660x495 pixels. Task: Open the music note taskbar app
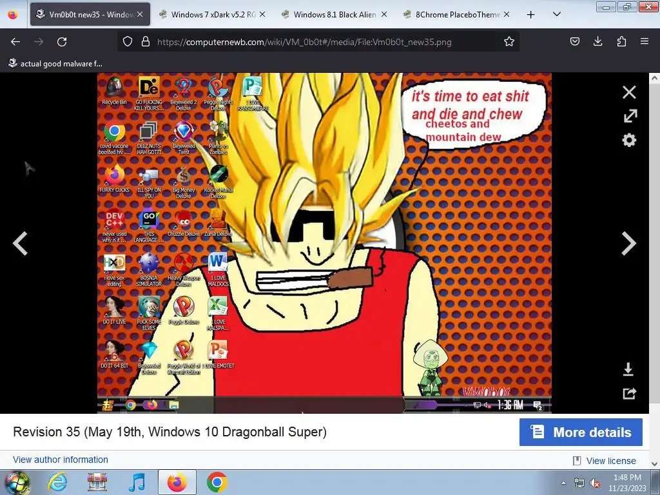click(137, 482)
